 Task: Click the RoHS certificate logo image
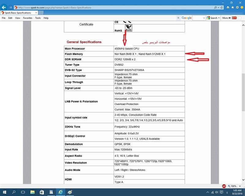click(129, 28)
